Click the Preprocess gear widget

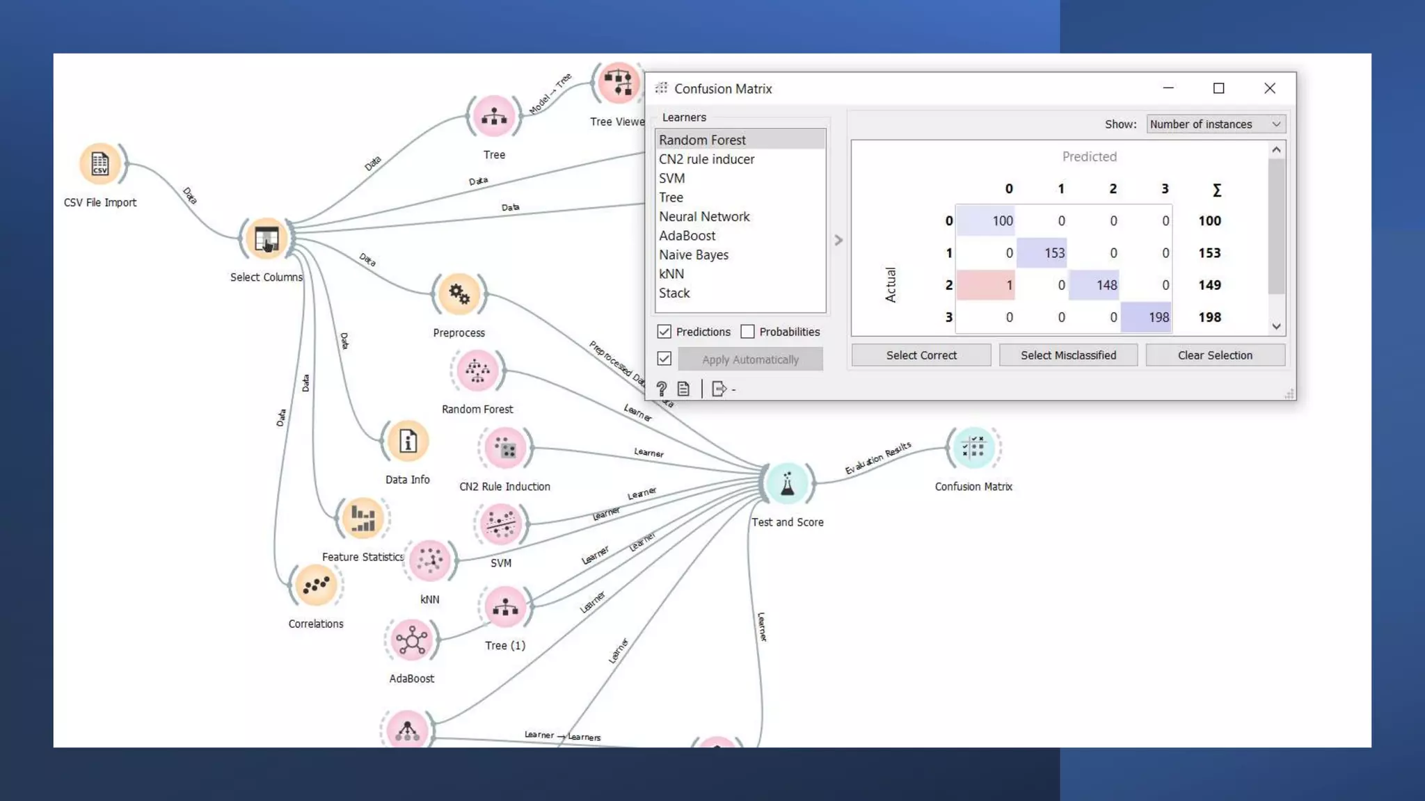click(x=459, y=294)
